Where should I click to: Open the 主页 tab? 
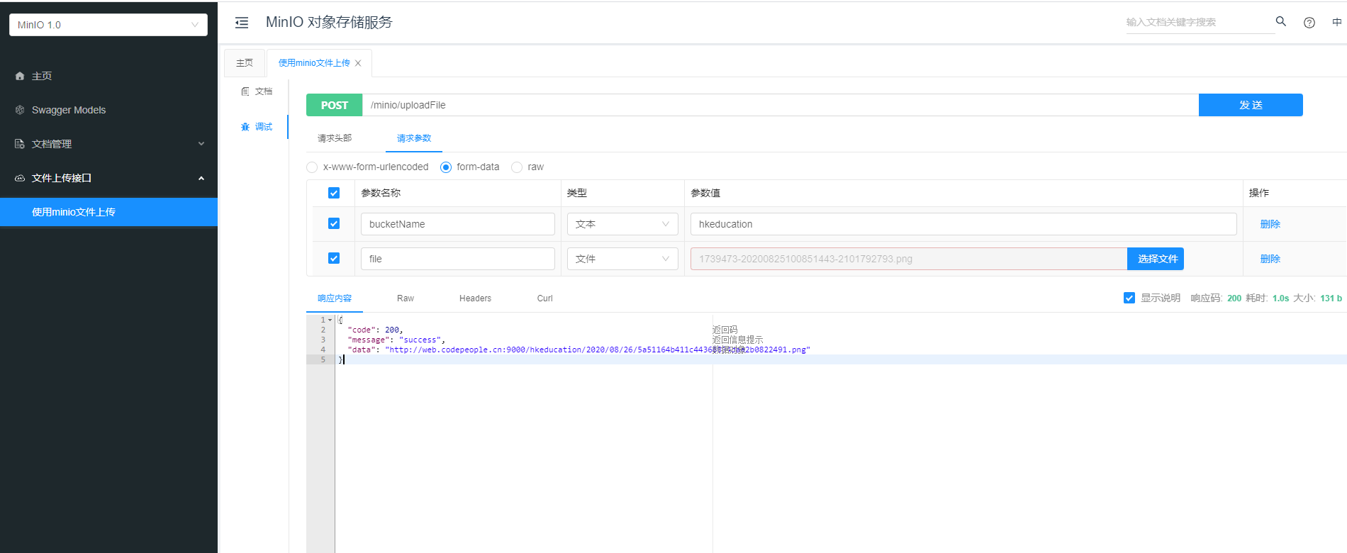click(245, 63)
